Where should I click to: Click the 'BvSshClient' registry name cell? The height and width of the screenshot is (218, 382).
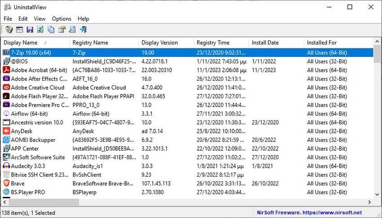87,175
